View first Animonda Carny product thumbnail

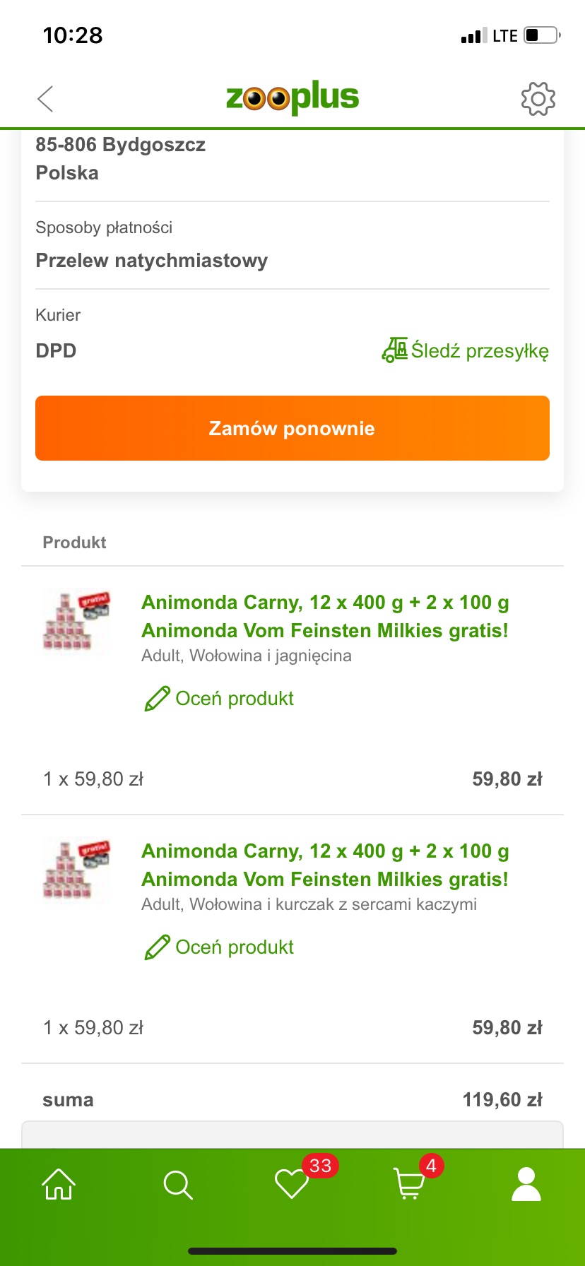(76, 620)
